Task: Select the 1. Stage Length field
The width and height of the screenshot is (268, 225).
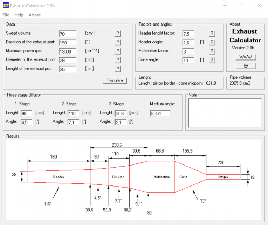Action: click(x=26, y=113)
